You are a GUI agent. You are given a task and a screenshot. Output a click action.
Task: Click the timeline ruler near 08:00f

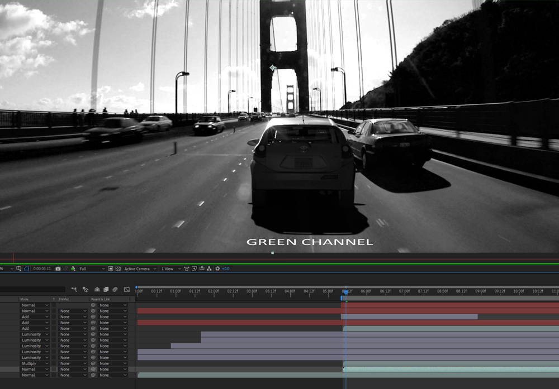tap(442, 290)
